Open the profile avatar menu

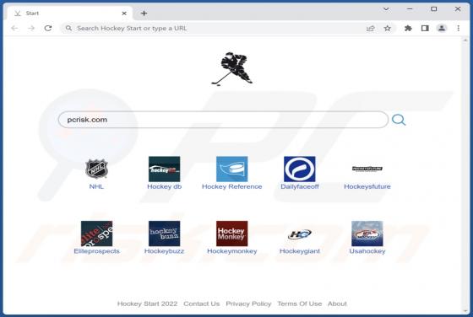coord(442,29)
